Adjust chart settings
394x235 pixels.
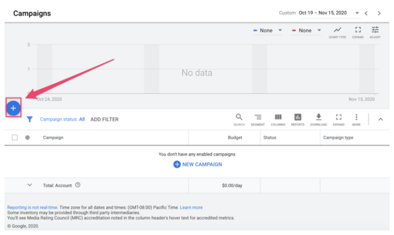pos(375,32)
